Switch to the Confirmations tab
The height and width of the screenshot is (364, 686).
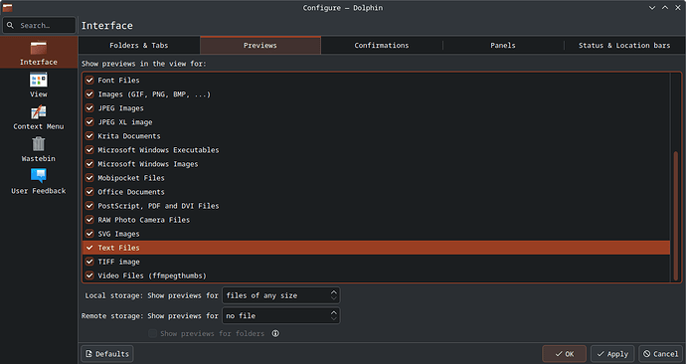(382, 46)
